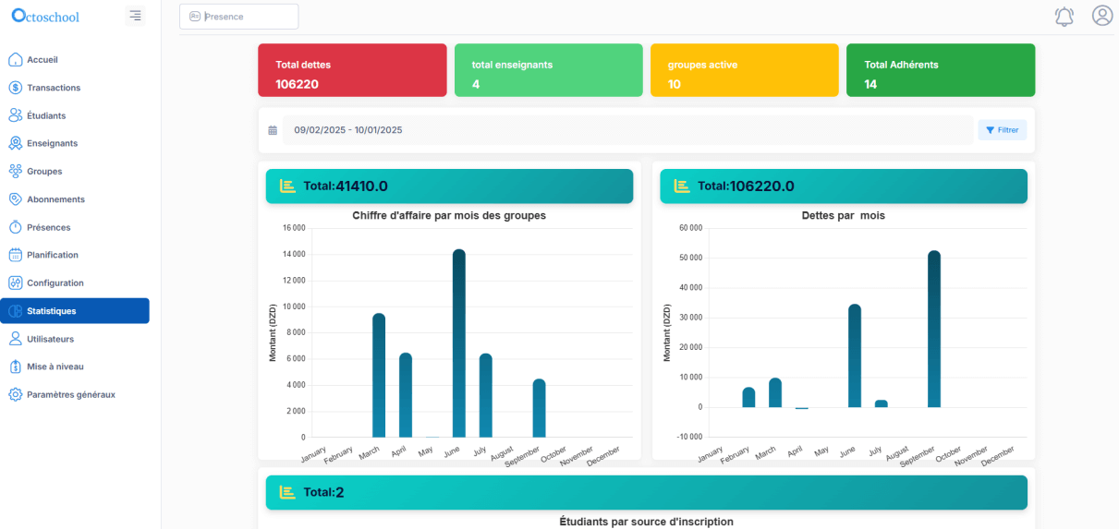Image resolution: width=1119 pixels, height=529 pixels.
Task: Click the Planification calendar icon in sidebar
Action: 15,255
